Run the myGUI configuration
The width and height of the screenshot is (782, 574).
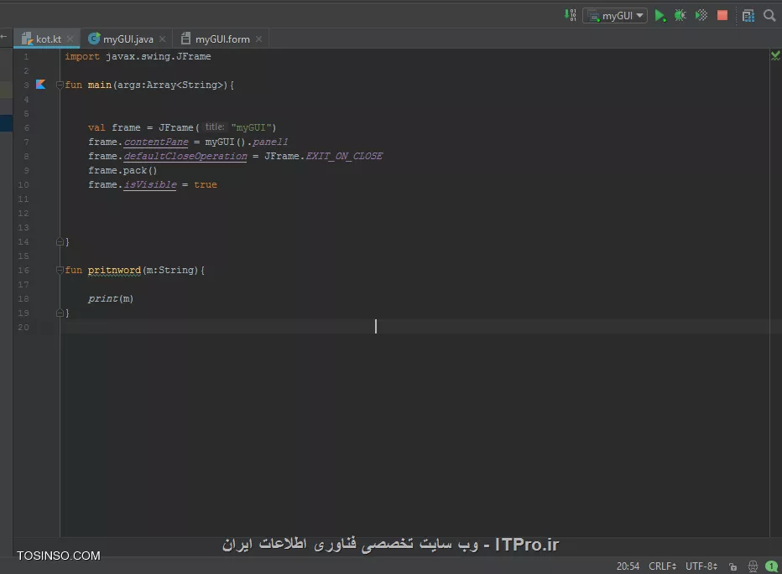pyautogui.click(x=659, y=15)
